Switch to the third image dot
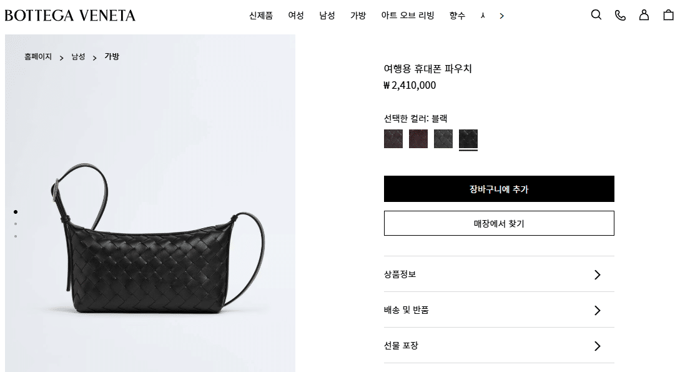Screen dimensions: 680x372 pyautogui.click(x=16, y=236)
